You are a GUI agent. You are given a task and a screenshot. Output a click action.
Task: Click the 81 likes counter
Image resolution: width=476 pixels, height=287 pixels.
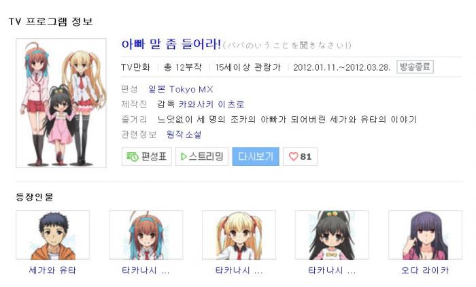point(306,156)
